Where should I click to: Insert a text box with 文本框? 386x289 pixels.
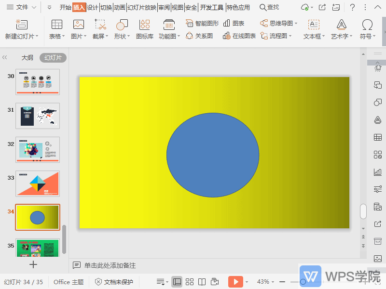[312, 29]
